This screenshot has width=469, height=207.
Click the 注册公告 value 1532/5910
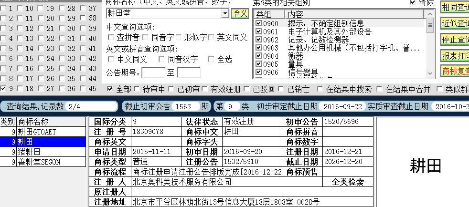pyautogui.click(x=241, y=162)
